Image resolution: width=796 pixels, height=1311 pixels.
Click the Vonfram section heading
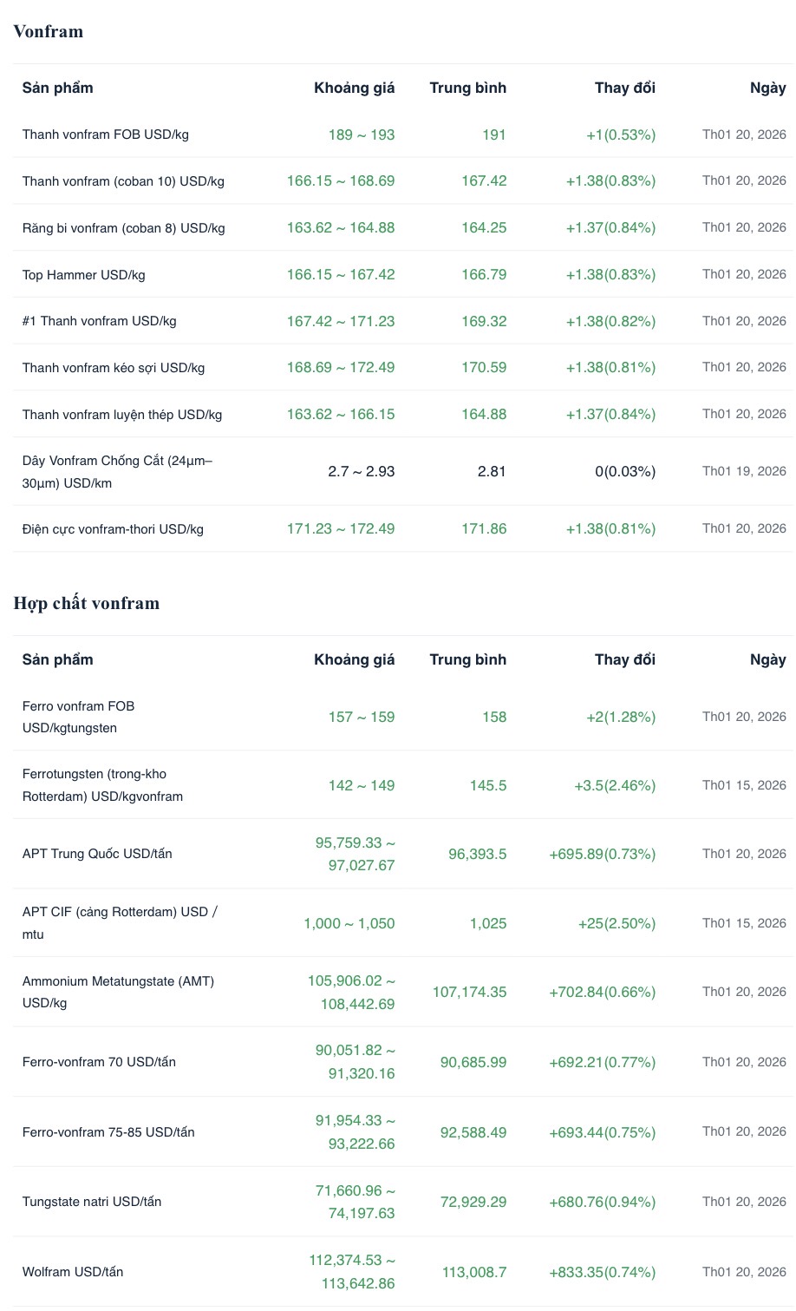point(49,32)
